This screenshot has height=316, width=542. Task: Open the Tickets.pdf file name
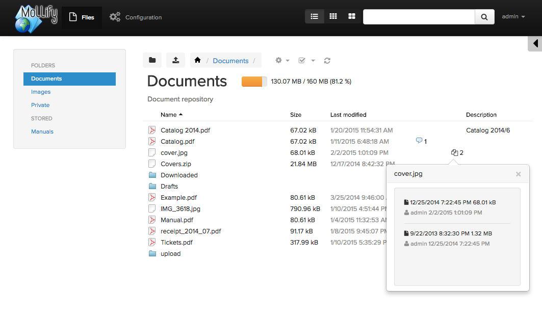point(176,243)
